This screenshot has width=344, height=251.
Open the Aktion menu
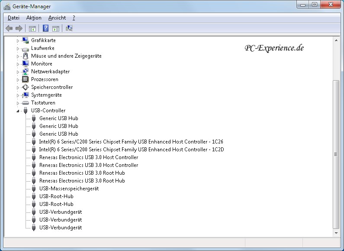[x=34, y=18]
